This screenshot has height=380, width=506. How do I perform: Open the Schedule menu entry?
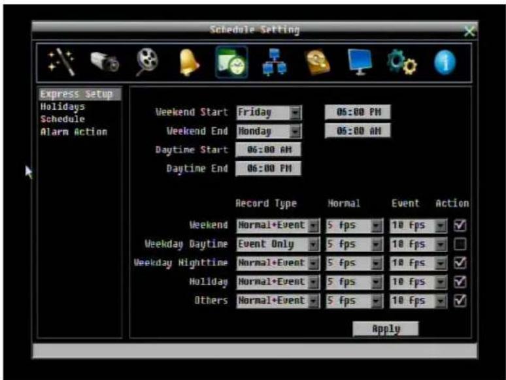pos(63,119)
